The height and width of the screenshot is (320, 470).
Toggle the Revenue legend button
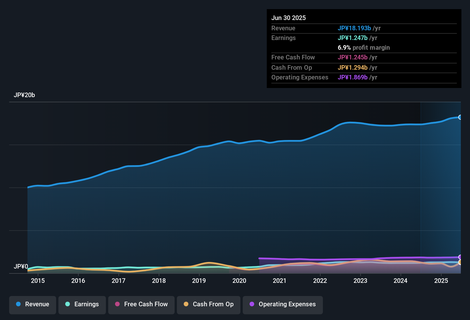click(x=33, y=305)
